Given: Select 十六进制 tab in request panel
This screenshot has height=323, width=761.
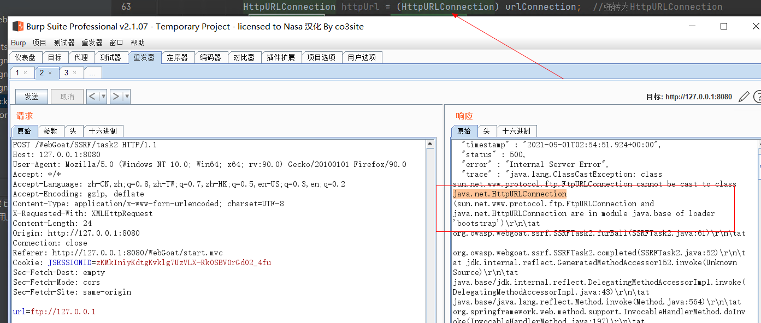Looking at the screenshot, I should (x=103, y=131).
